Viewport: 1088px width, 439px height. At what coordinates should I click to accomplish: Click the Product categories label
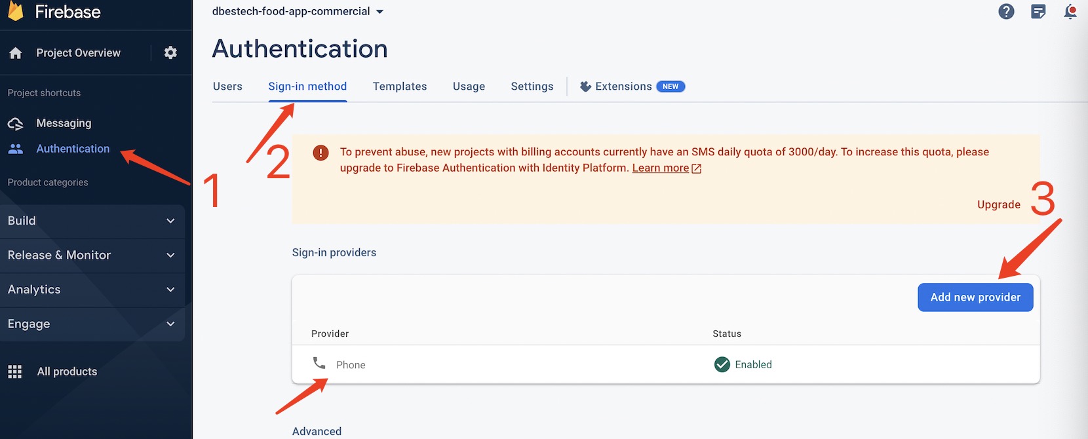48,182
